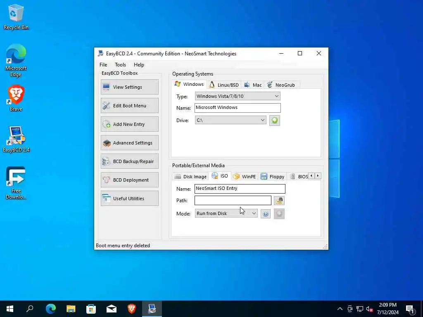The width and height of the screenshot is (423, 317).
Task: Switch to the Windows operating system tab
Action: [x=189, y=84]
